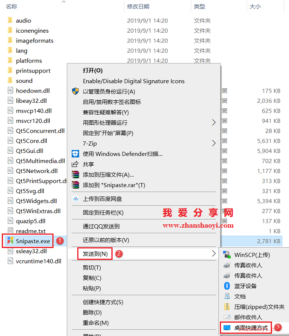The height and width of the screenshot is (336, 289).
Task: Click the Baidu Netdisk upload icon
Action: click(x=76, y=199)
